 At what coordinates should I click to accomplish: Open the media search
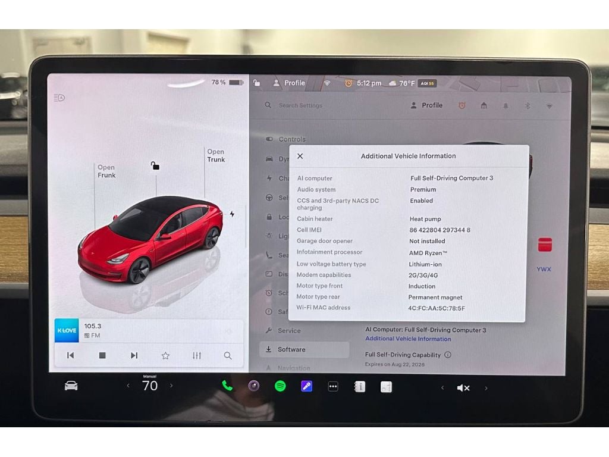pyautogui.click(x=228, y=356)
